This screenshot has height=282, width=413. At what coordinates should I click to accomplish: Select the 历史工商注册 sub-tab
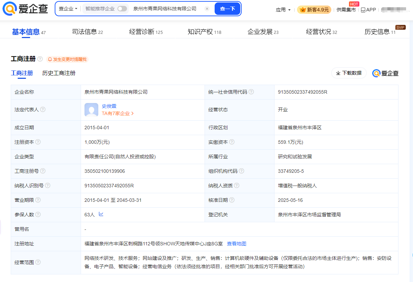pos(59,73)
